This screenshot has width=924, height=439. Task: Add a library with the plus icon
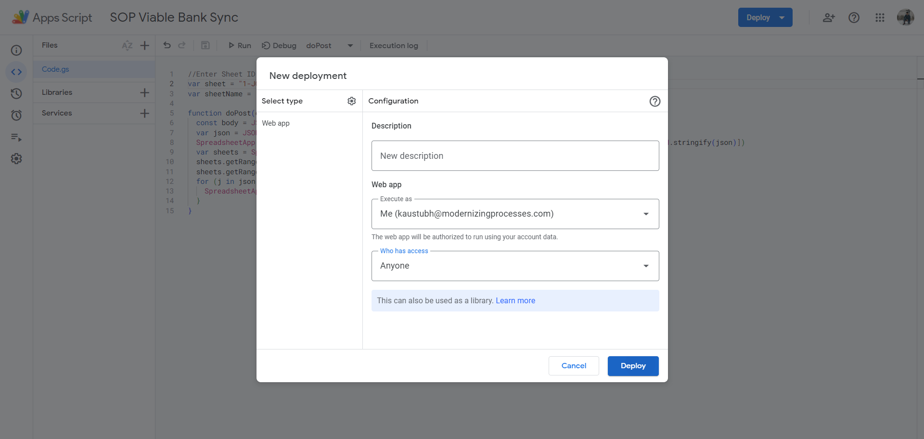tap(144, 92)
